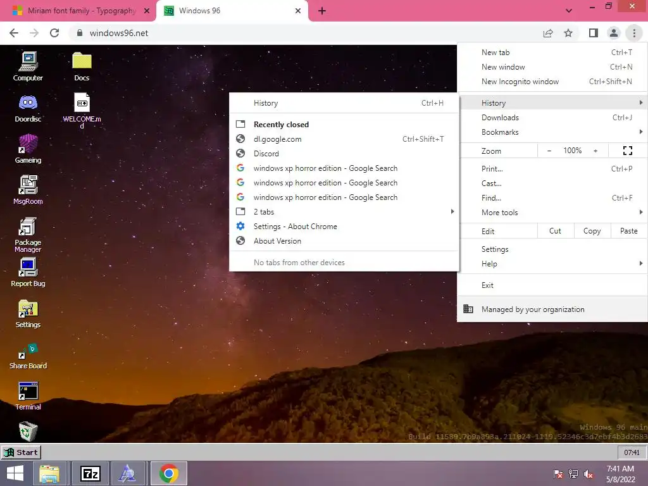Open the MsgRoom desktop icon
Screen dimensions: 648x486
pos(28,190)
